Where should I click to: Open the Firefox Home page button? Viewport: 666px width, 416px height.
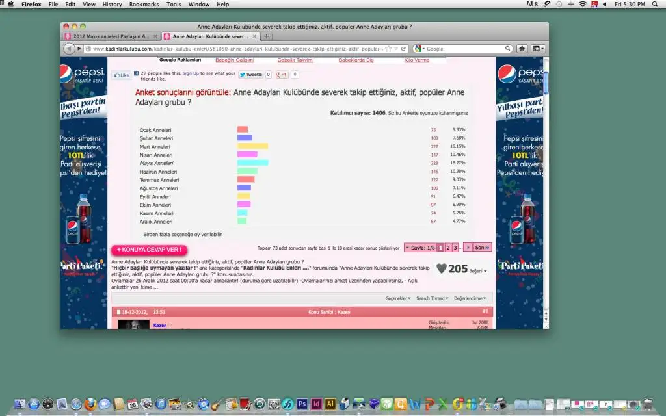(522, 49)
